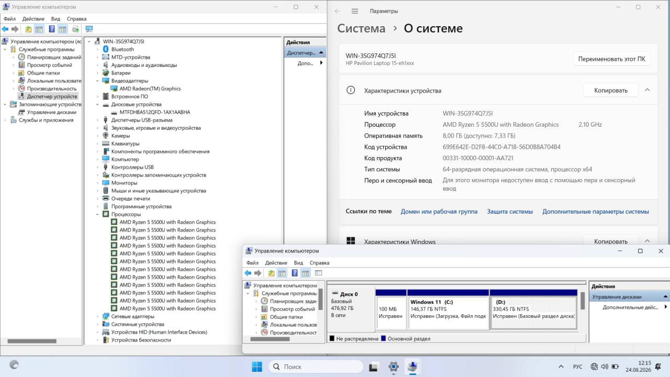Viewport: 670px width, 377px height.
Task: Select the Windows 11 (C:) partition
Action: pos(448,309)
